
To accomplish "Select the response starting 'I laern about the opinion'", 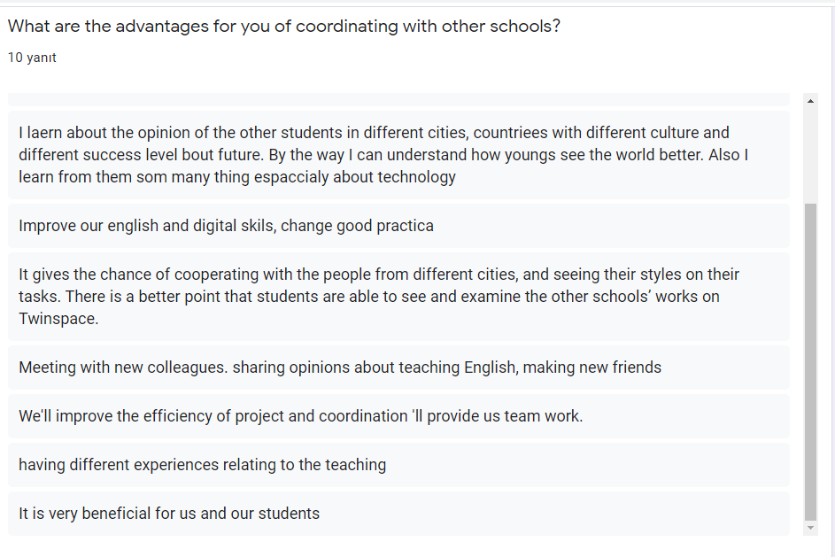I will tap(398, 155).
